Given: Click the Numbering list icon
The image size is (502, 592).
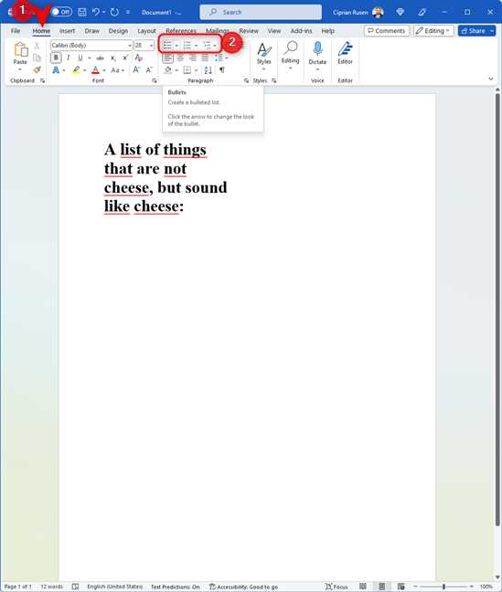Looking at the screenshot, I should [x=187, y=46].
